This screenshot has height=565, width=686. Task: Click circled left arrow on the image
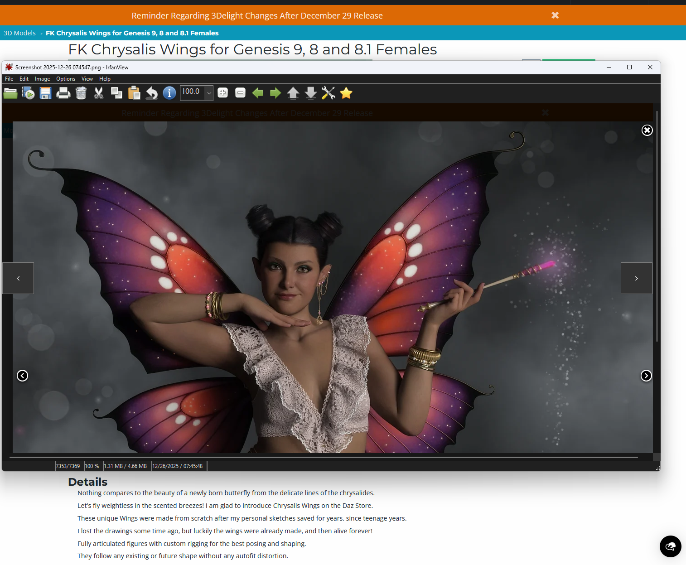22,376
